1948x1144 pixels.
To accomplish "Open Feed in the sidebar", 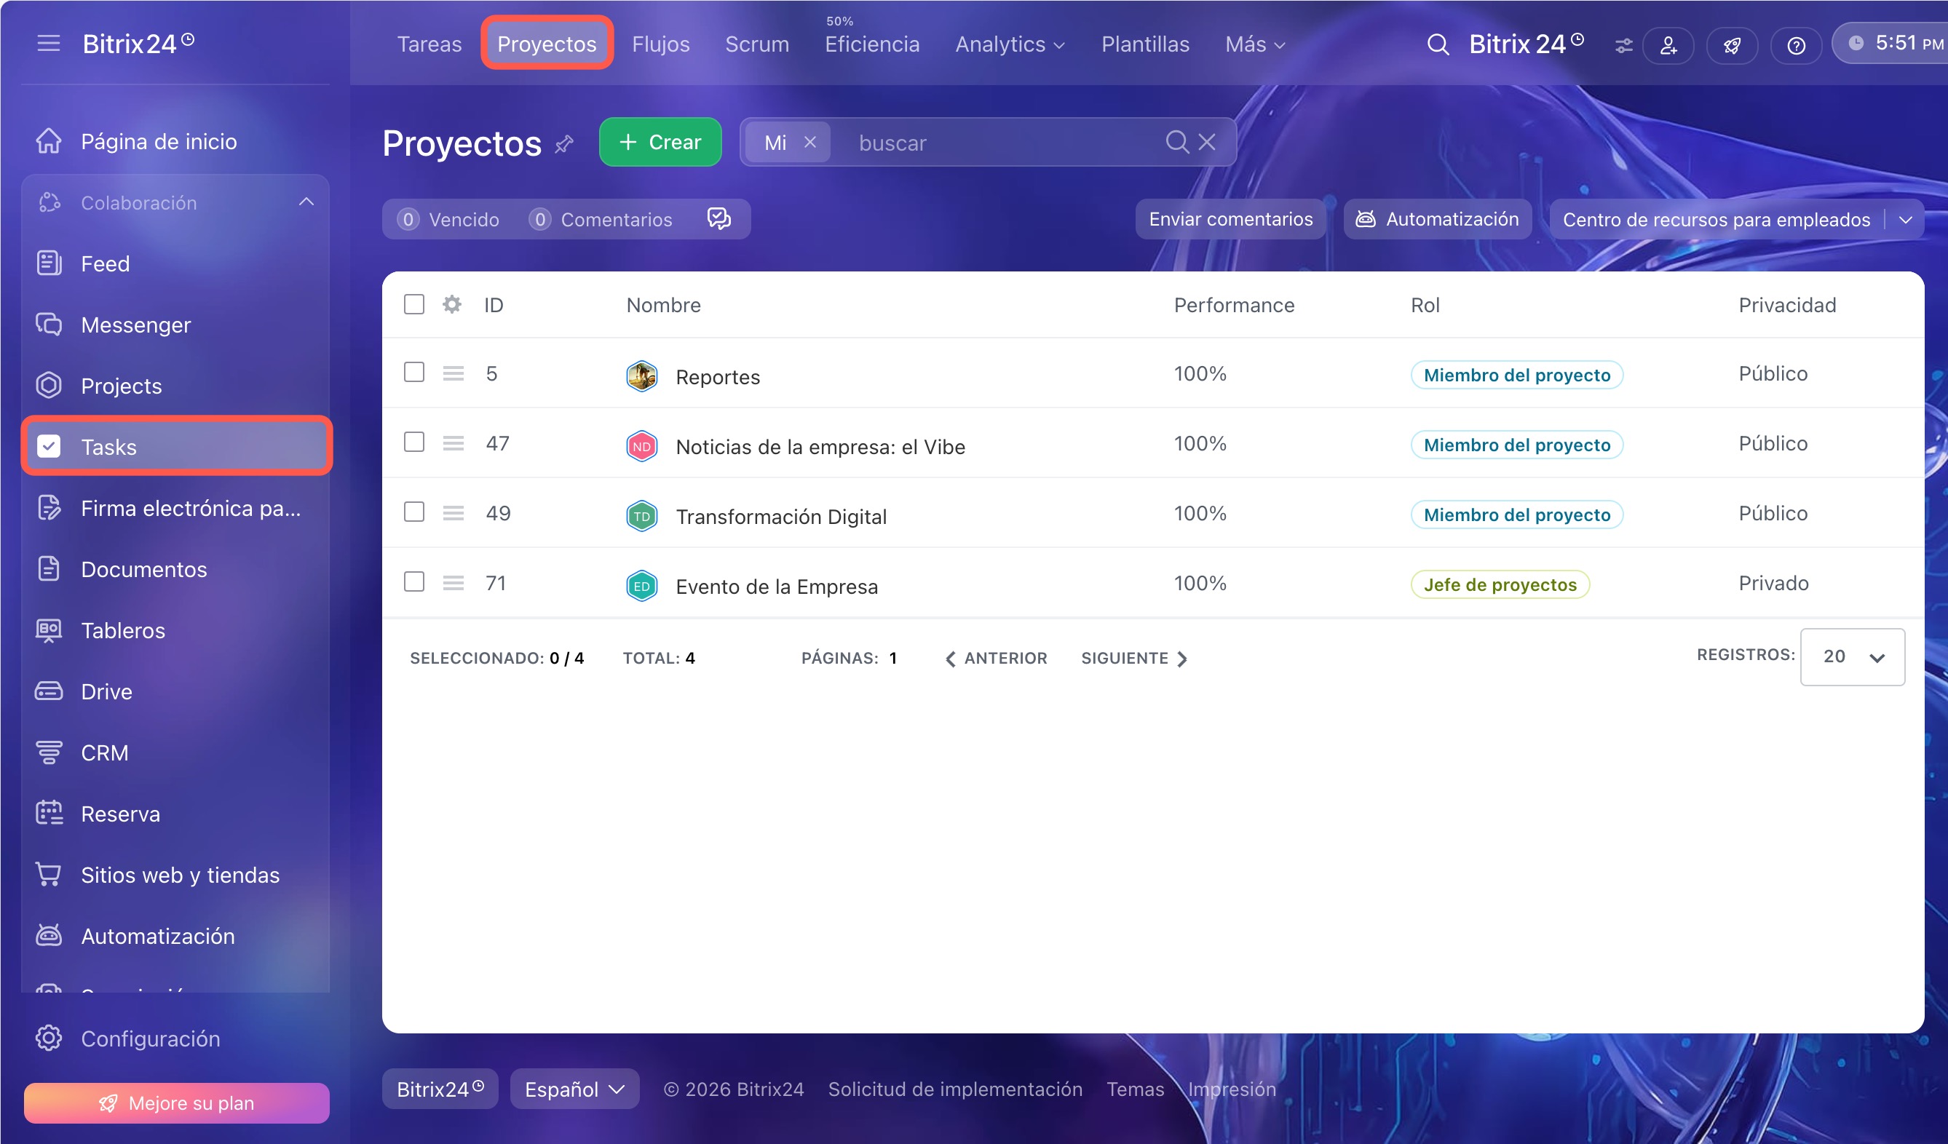I will click(x=176, y=263).
